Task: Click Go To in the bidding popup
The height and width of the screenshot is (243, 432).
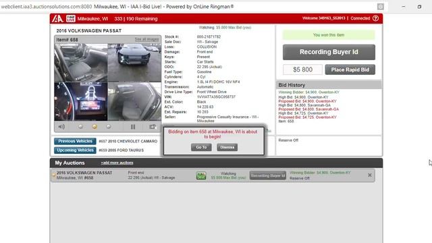Action: tap(201, 147)
